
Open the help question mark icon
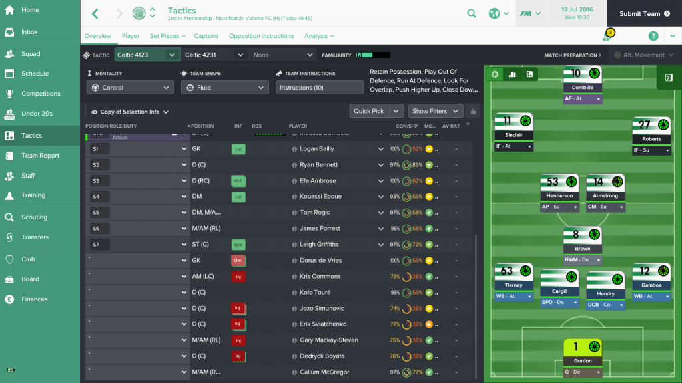coord(653,36)
